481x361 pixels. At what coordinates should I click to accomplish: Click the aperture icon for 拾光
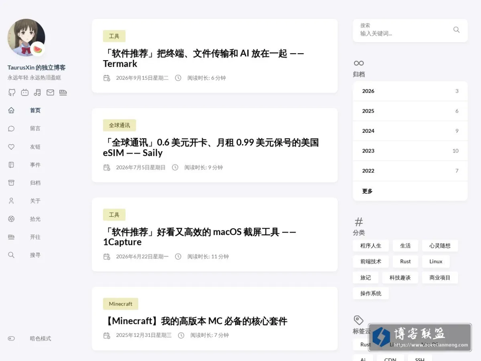pos(11,219)
